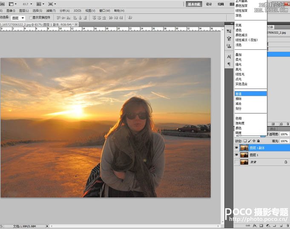The width and height of the screenshot is (290, 229).
Task: Open the screen mode dropdown
Action: click(x=52, y=4)
